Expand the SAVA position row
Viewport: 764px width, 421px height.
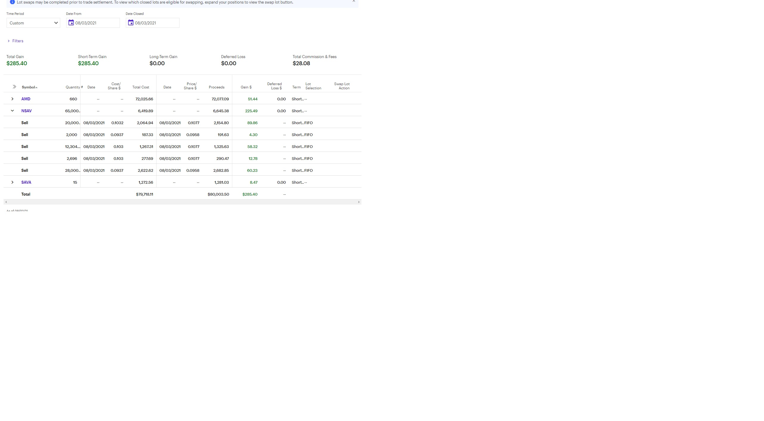[12, 182]
